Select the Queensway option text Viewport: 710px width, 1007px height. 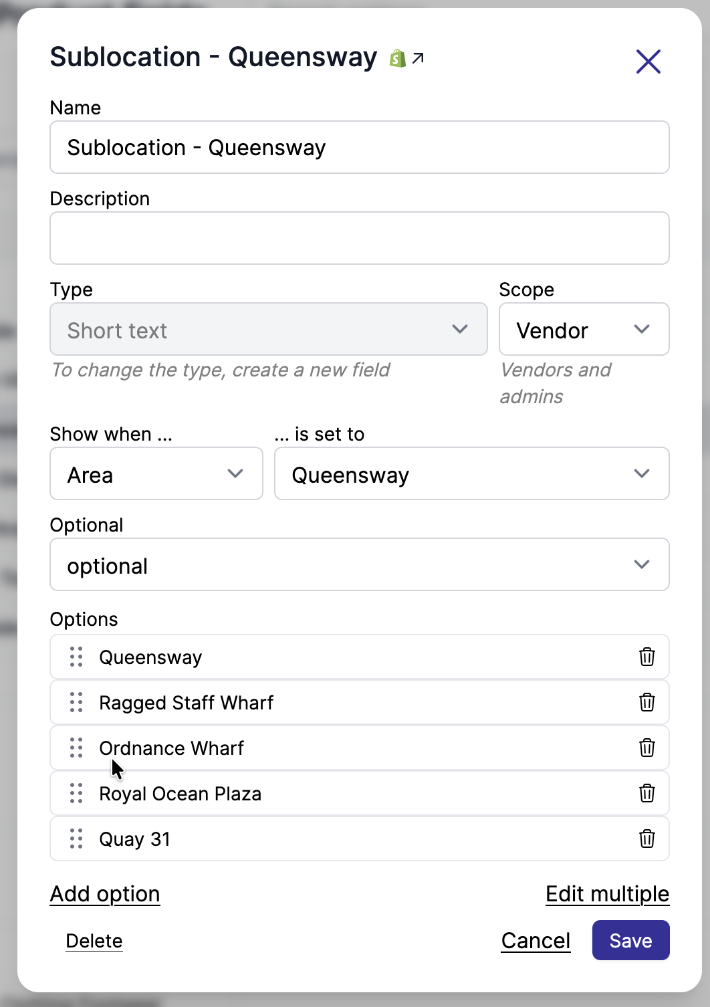click(x=150, y=658)
